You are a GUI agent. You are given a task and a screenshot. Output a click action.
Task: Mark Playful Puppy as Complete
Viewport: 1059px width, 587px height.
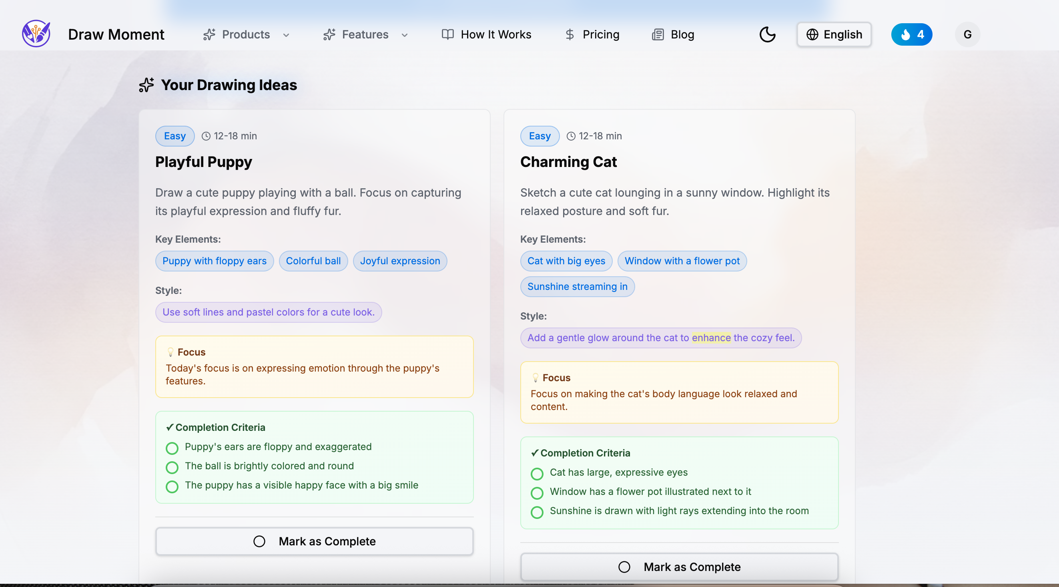(x=314, y=541)
